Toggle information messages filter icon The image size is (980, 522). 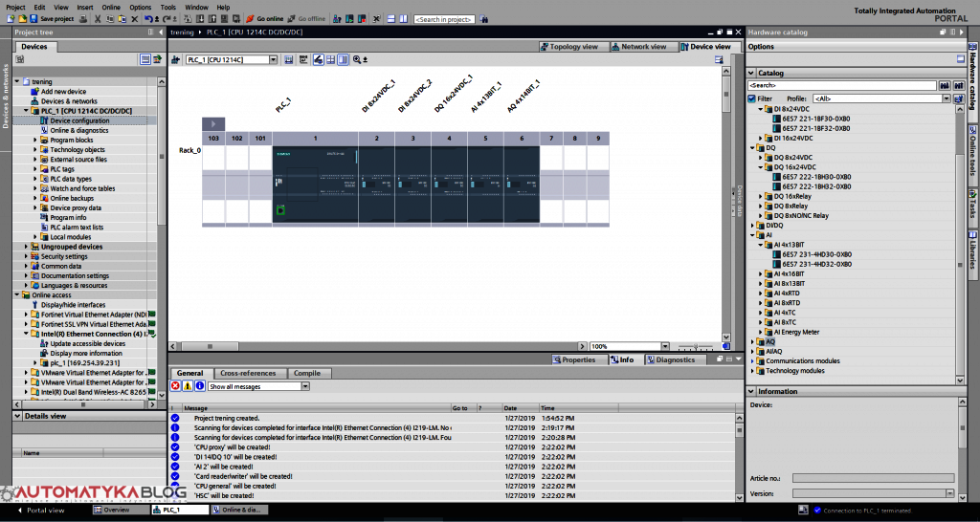pyautogui.click(x=199, y=386)
